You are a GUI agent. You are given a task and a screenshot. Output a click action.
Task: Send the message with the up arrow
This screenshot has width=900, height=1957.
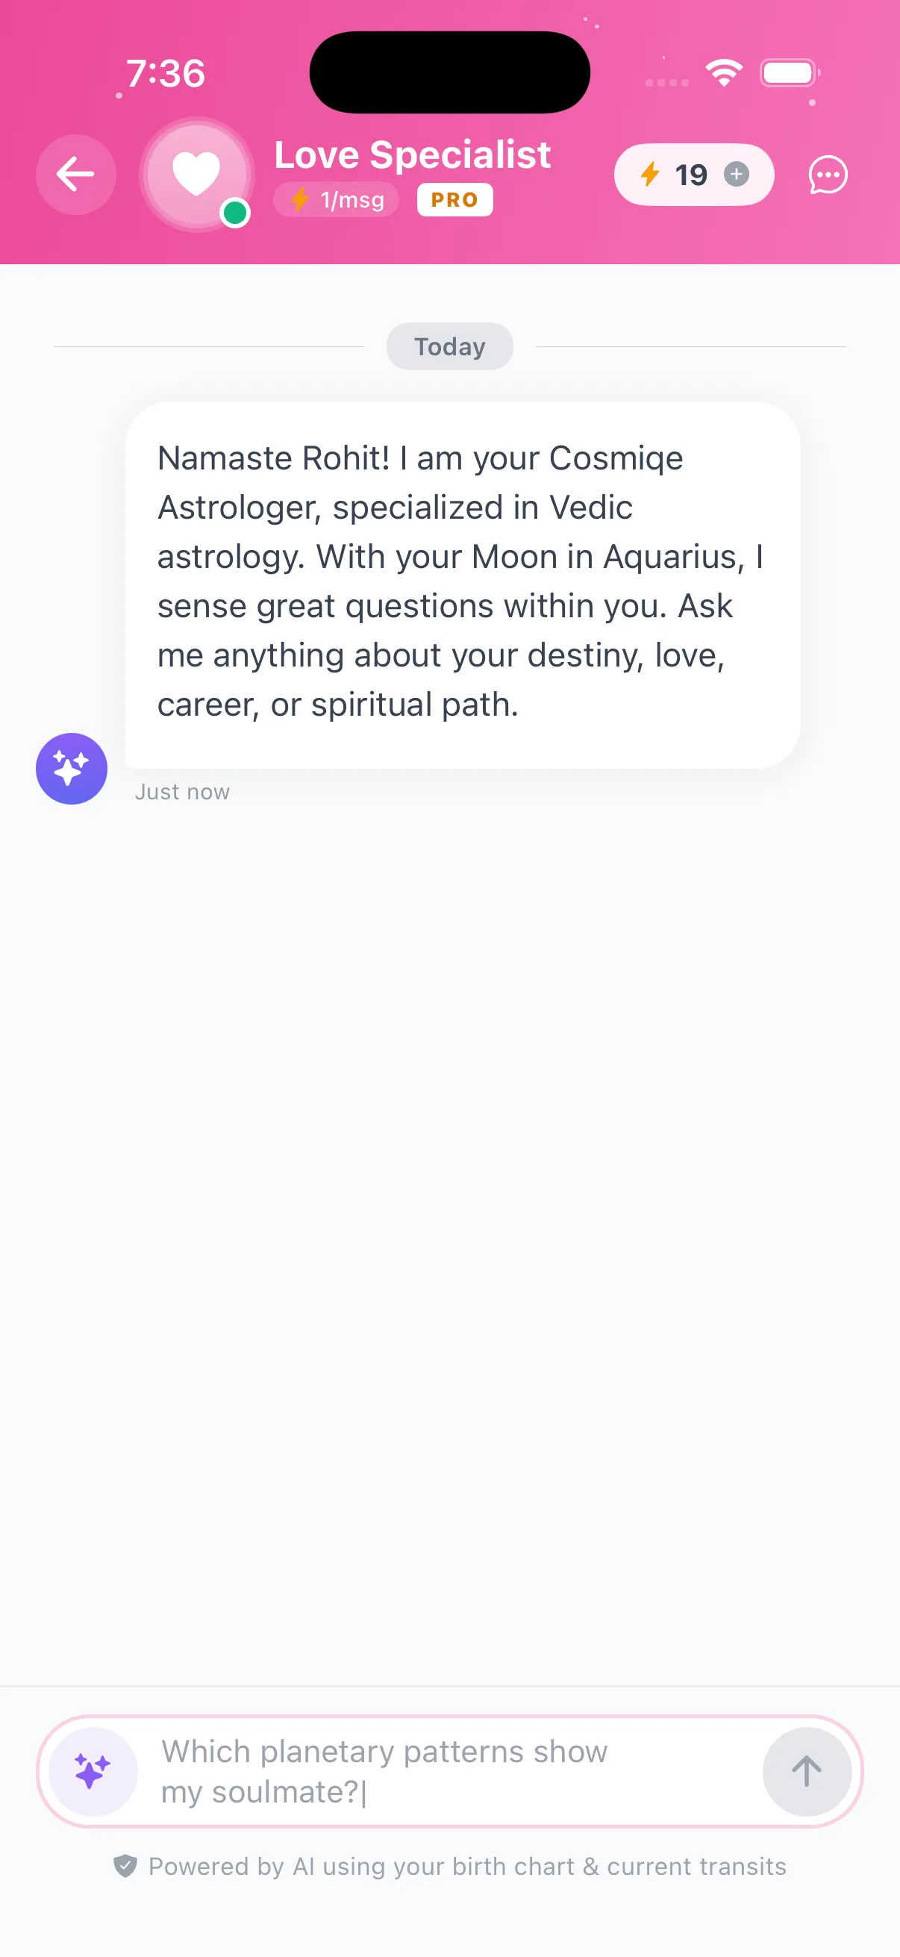point(806,1771)
